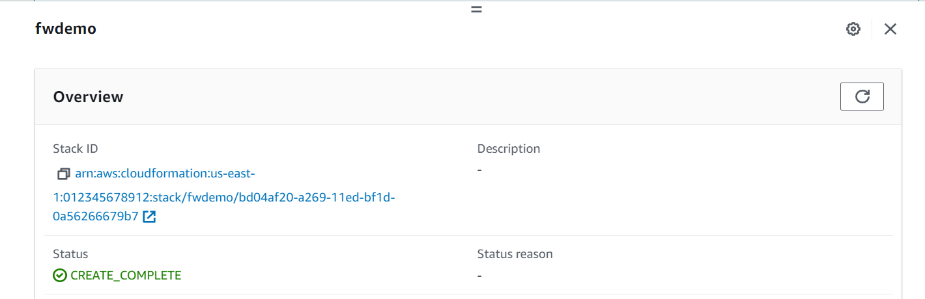Select the CREATE_COMPLETE status text
This screenshot has height=299, width=925.
point(126,276)
